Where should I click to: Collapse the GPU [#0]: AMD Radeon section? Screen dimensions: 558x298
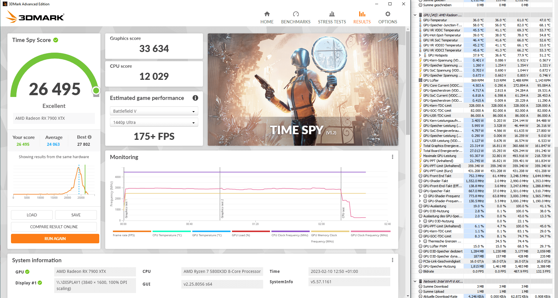pos(415,15)
